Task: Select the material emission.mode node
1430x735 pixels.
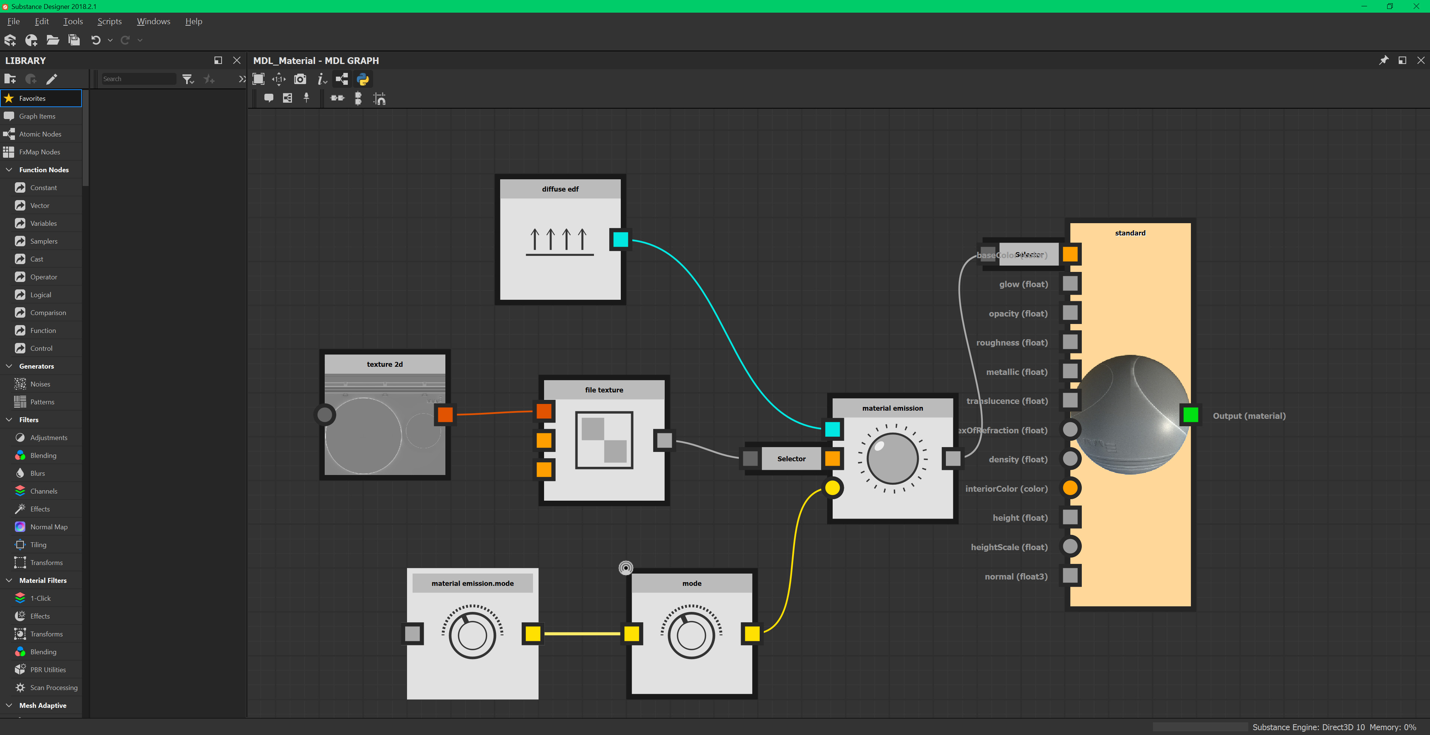Action: pyautogui.click(x=473, y=633)
